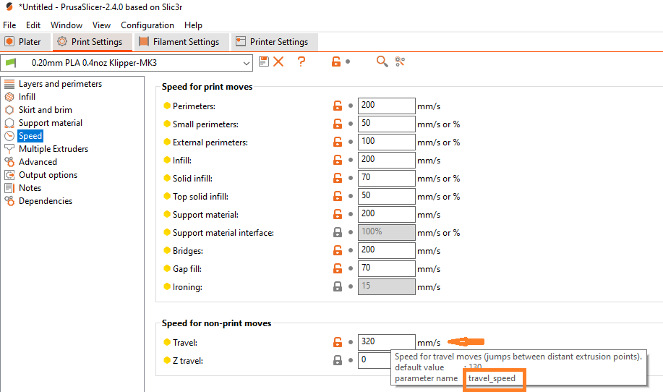Switch to the Filament Settings tab

[x=179, y=42]
